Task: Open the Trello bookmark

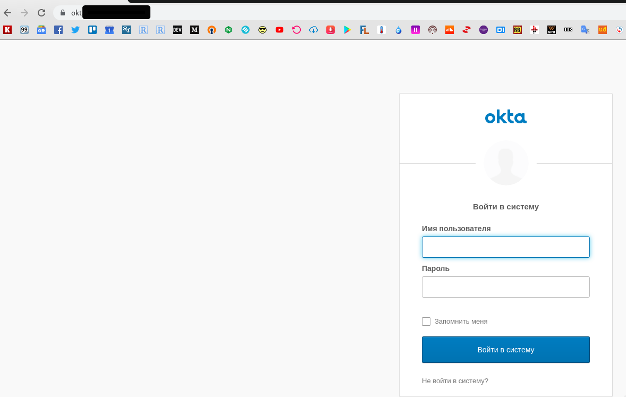Action: (92, 30)
